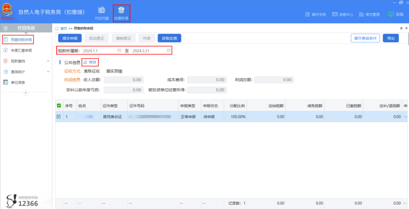The width and height of the screenshot is (409, 209).
Task: Open start date calendar icon
Action: pyautogui.click(x=119, y=50)
